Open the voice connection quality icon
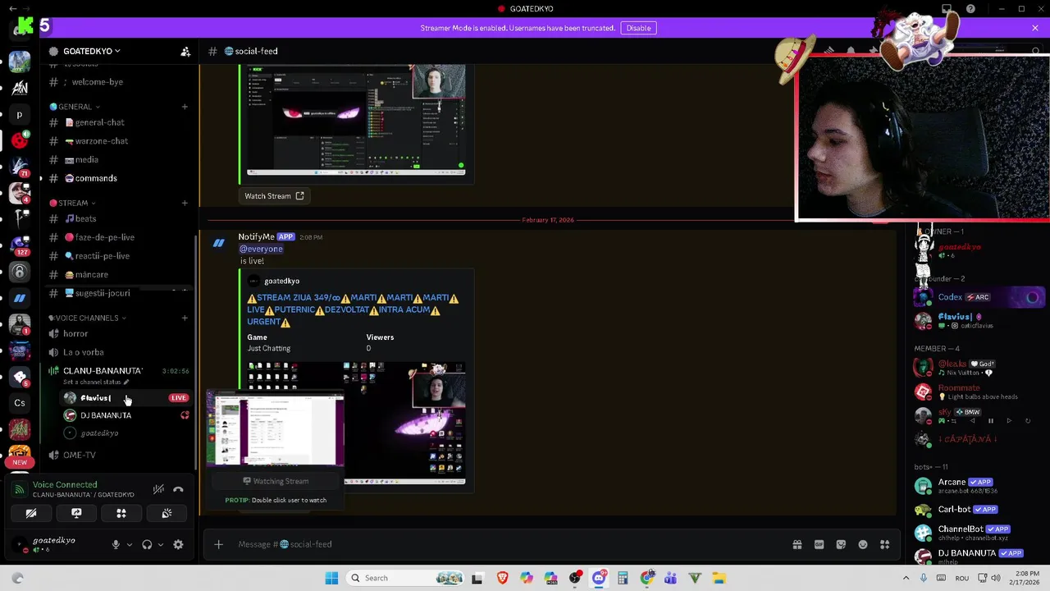1050x591 pixels. tap(19, 489)
